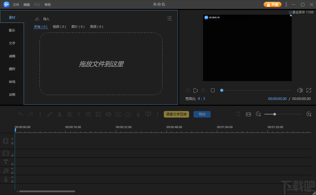Click the voiceover track microphone icon
The width and height of the screenshot is (316, 195).
tap(6, 179)
